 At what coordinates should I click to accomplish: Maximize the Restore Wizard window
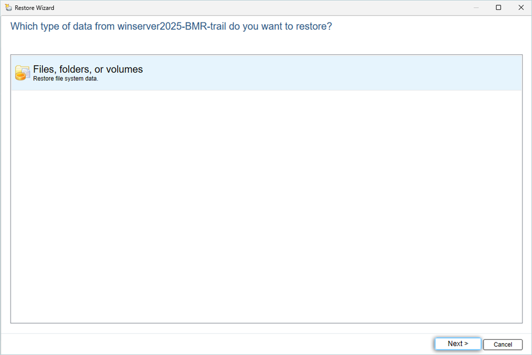click(x=498, y=8)
